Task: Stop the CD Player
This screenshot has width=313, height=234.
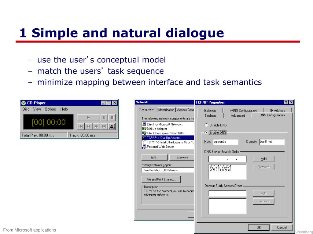Action: tap(112, 118)
